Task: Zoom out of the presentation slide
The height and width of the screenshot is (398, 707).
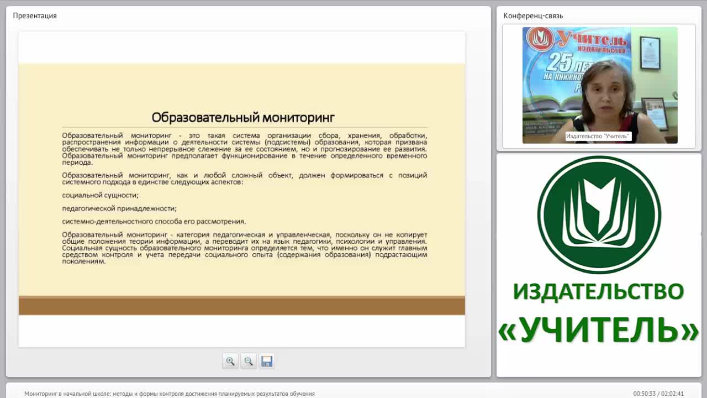Action: click(x=249, y=361)
